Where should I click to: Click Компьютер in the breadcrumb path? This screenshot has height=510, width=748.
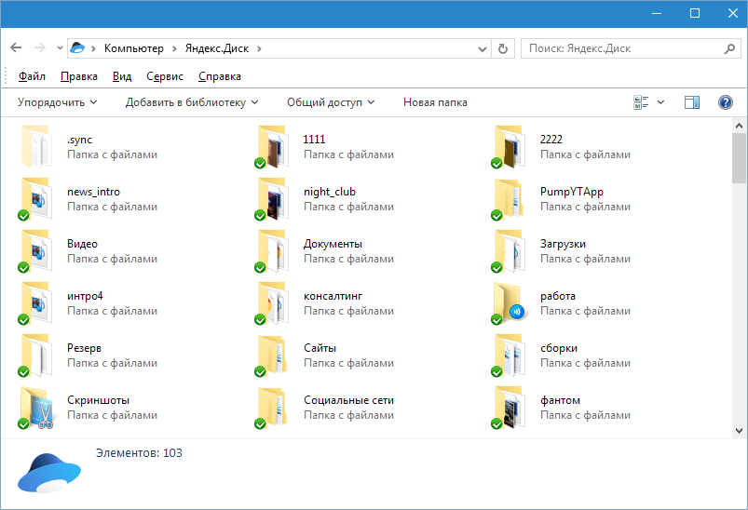click(133, 48)
